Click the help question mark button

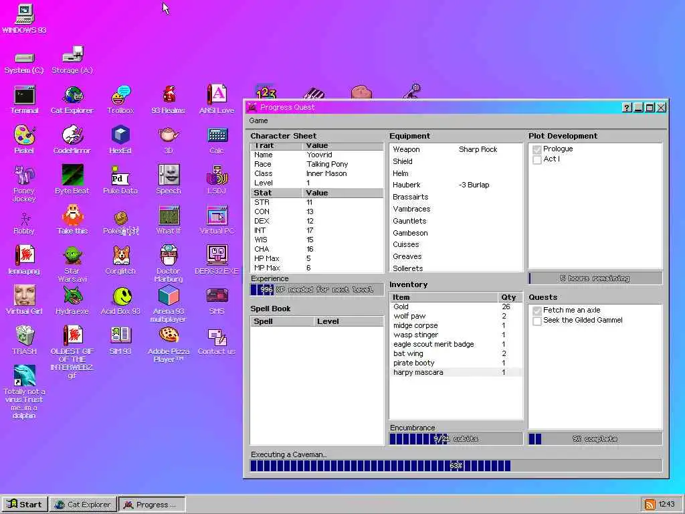[x=627, y=108]
